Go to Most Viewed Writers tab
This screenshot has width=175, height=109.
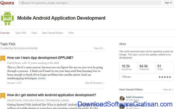(52, 33)
